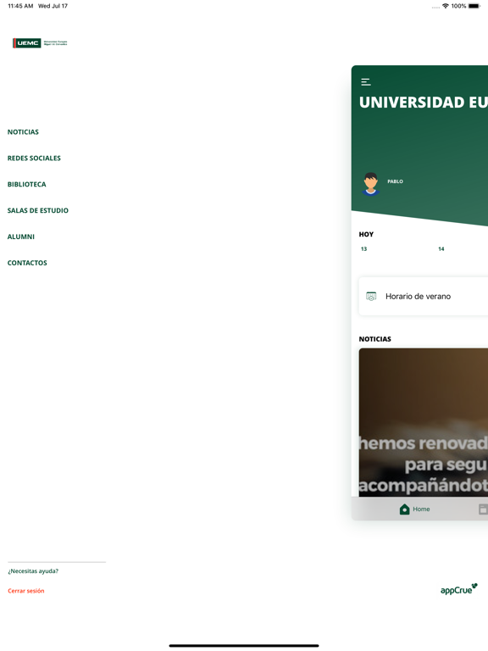Select day 14 in the Hoy calendar
Image resolution: width=488 pixels, height=651 pixels.
pyautogui.click(x=441, y=248)
